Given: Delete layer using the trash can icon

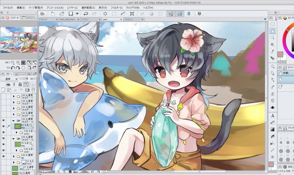Looking at the screenshot, I should point(33,90).
